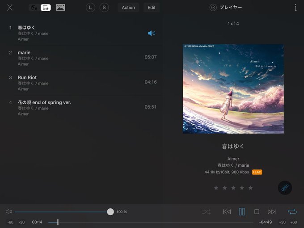Jump back 30 seconds
Viewport: 304px width, 228px height.
click(x=21, y=222)
